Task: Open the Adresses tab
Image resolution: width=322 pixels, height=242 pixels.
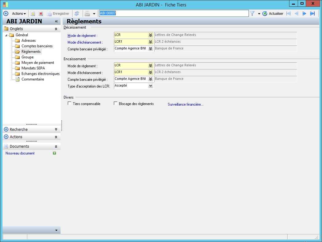Action: pyautogui.click(x=29, y=41)
